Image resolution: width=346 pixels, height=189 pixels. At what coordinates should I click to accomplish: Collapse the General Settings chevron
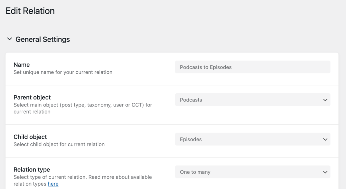(x=9, y=39)
